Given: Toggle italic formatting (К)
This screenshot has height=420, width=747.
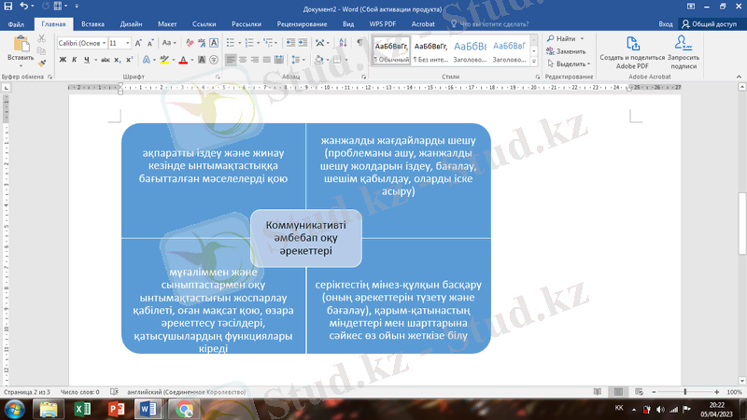Looking at the screenshot, I should tap(74, 60).
